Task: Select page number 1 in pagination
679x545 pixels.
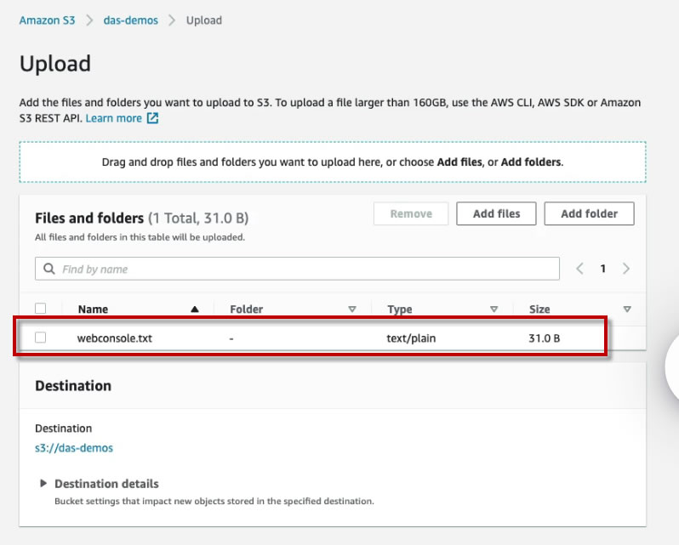Action: pyautogui.click(x=603, y=269)
